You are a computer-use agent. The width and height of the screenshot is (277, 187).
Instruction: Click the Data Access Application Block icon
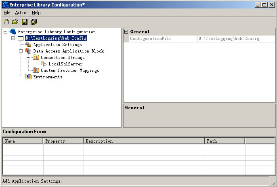coord(28,51)
